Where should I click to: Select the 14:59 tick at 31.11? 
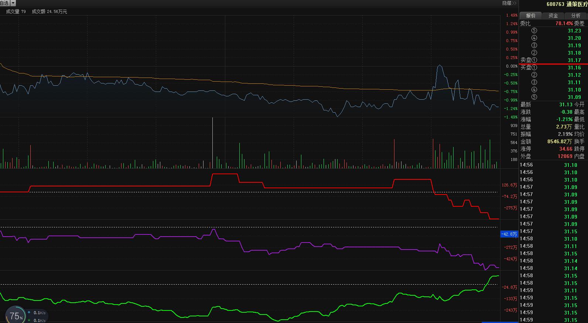[x=548, y=291]
